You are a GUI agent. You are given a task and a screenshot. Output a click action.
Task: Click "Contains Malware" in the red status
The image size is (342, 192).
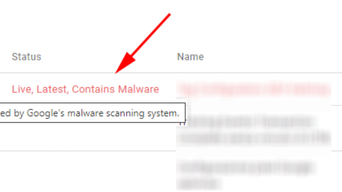pos(115,89)
